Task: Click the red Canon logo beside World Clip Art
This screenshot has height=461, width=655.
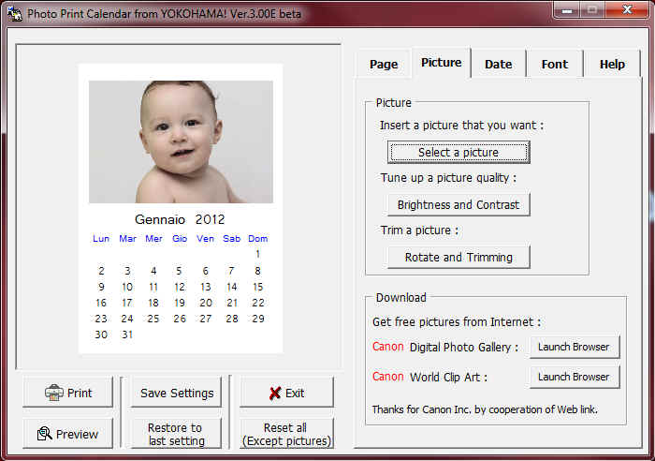Action: pyautogui.click(x=387, y=376)
